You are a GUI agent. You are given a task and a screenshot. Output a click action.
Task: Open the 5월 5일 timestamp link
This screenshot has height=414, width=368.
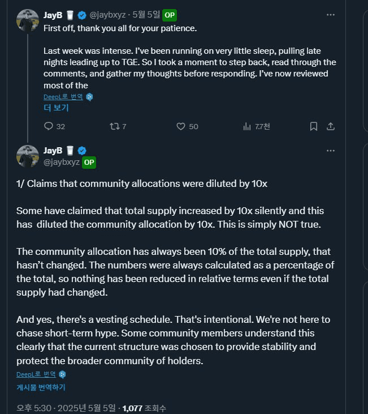point(146,15)
